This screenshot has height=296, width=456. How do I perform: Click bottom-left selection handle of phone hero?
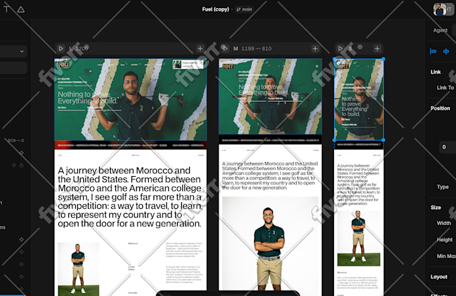click(335, 140)
